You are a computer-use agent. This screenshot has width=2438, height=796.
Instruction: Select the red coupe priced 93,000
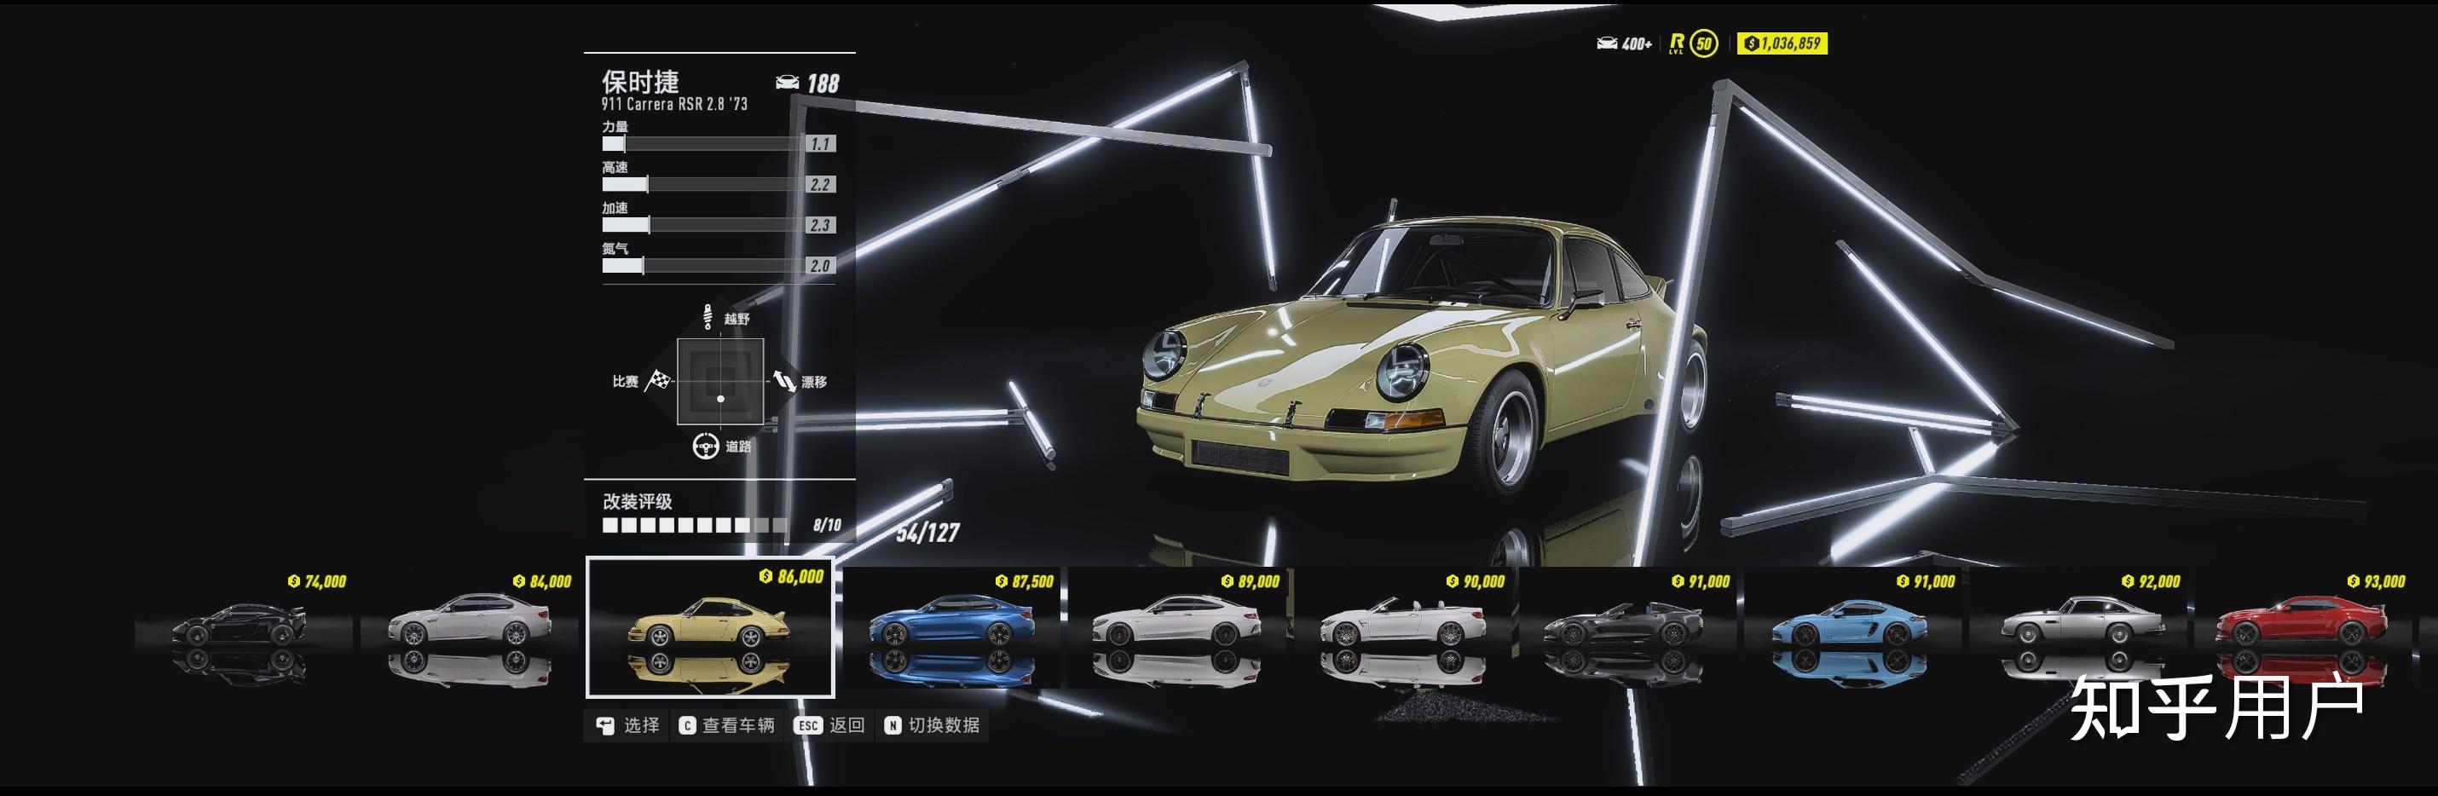[2302, 626]
